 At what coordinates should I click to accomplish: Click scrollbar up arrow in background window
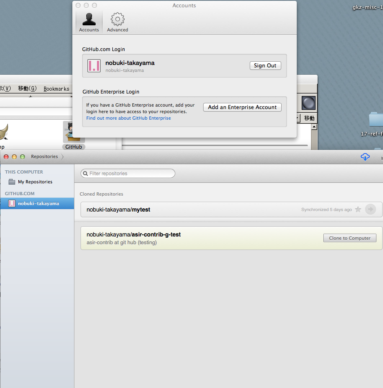click(314, 127)
